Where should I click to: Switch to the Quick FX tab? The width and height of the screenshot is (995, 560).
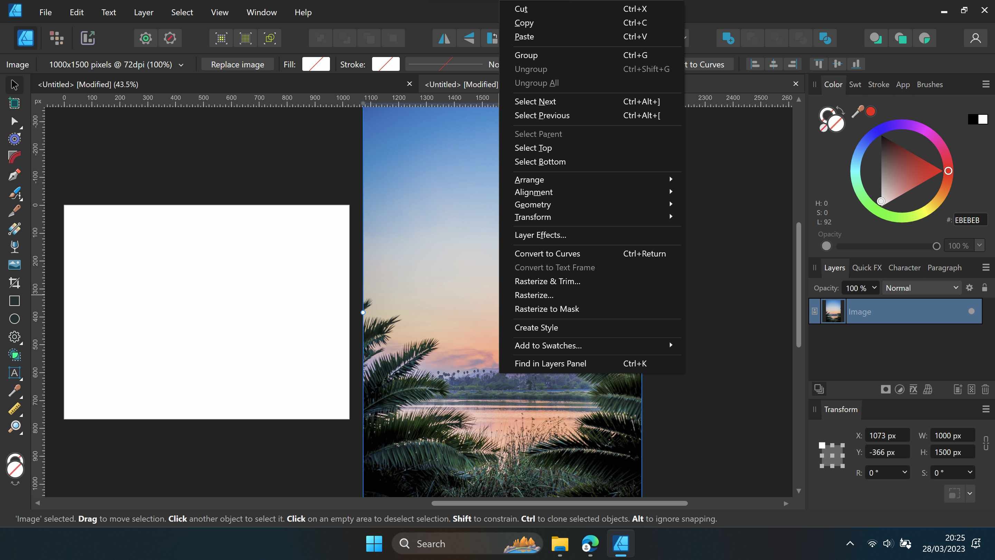click(866, 268)
